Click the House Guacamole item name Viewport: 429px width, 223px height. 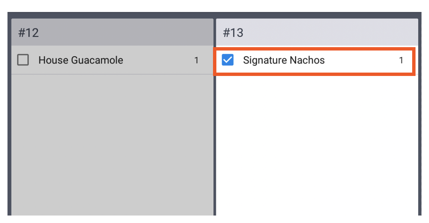(x=80, y=60)
